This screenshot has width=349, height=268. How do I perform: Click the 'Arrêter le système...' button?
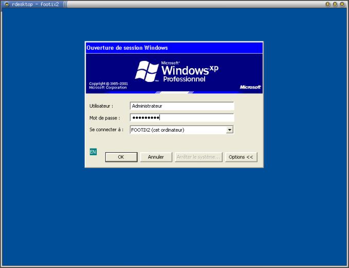198,157
